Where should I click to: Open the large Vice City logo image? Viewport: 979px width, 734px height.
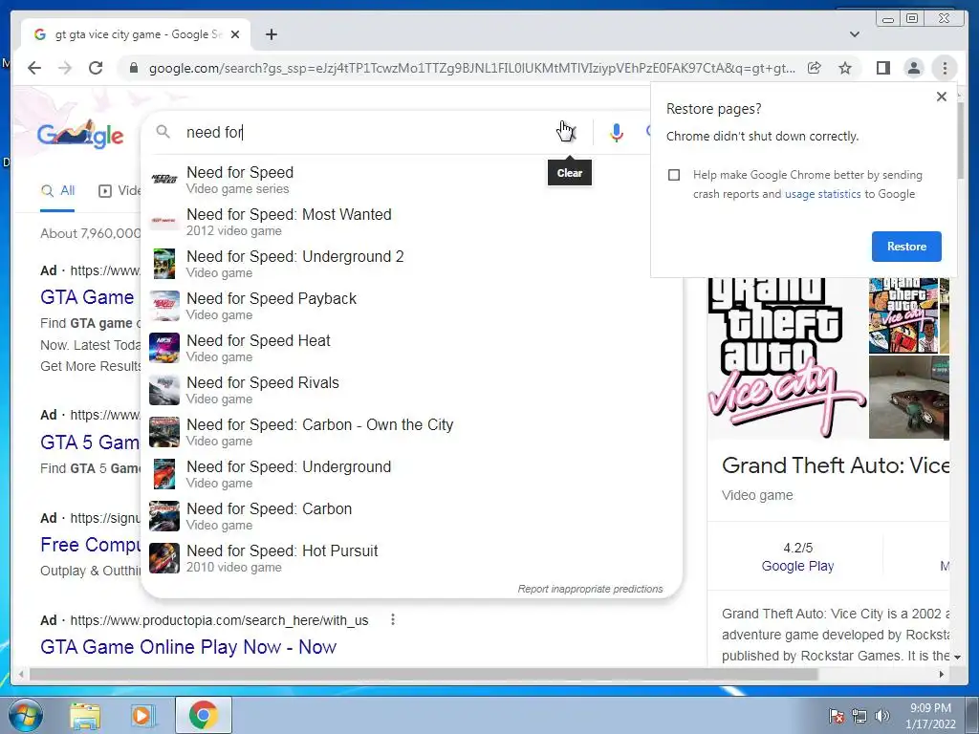tap(786, 358)
